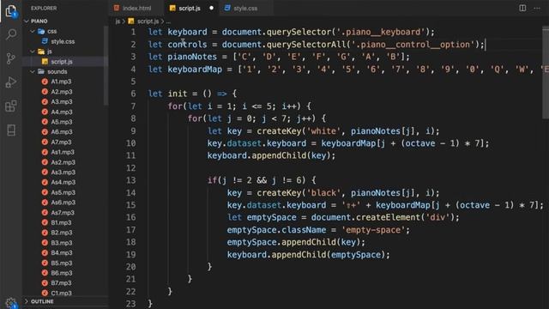Select script.js in the explorer tree

[62, 61]
